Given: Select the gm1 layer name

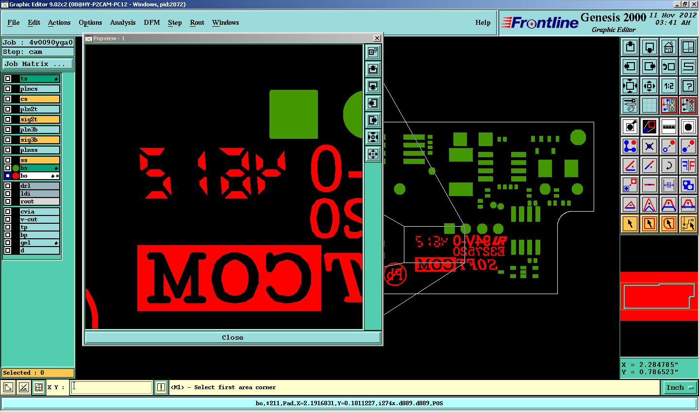Looking at the screenshot, I should (x=40, y=243).
